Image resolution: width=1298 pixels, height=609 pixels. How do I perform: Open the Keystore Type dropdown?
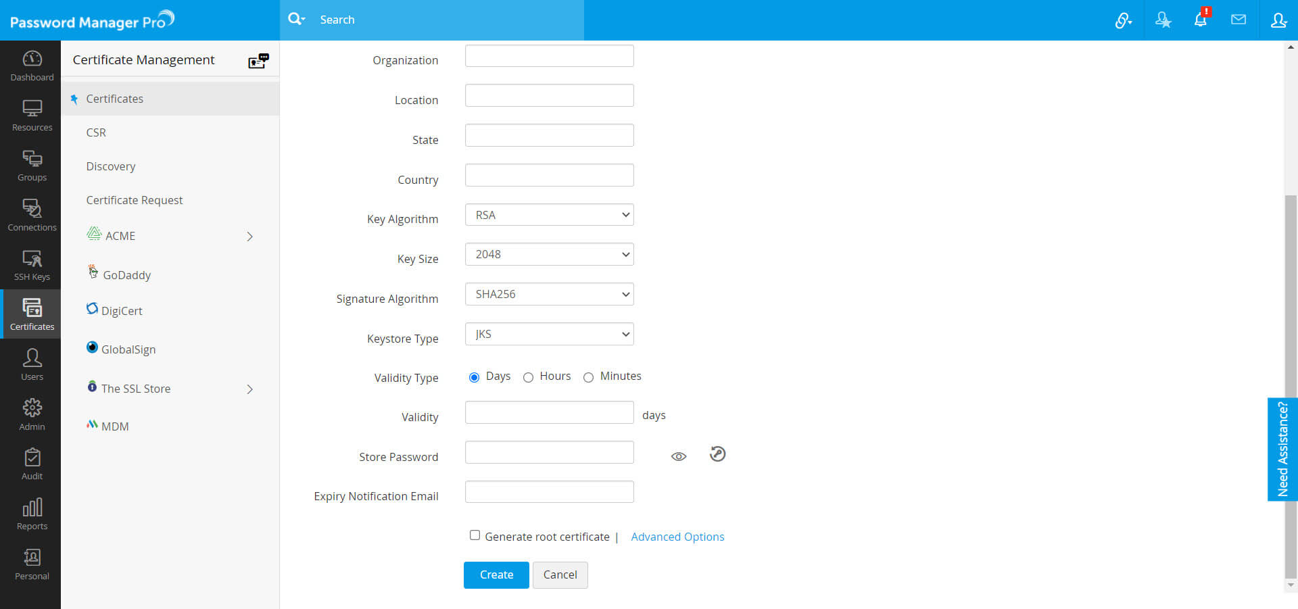[549, 334]
